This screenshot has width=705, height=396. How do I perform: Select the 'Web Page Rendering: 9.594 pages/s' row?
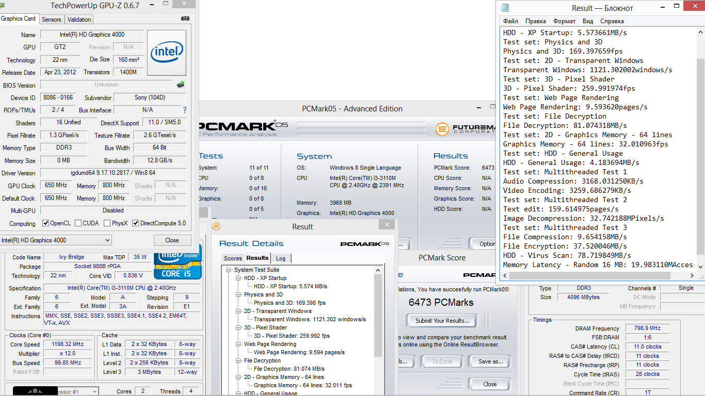[299, 352]
